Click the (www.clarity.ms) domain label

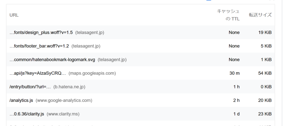pyautogui.click(x=63, y=114)
